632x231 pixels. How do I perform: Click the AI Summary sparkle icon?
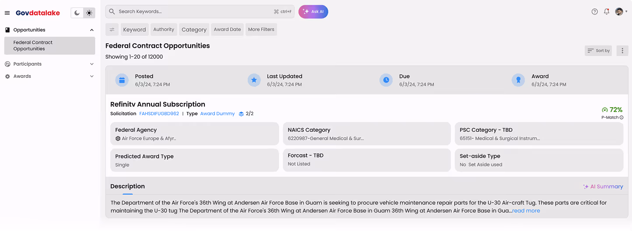tap(586, 187)
